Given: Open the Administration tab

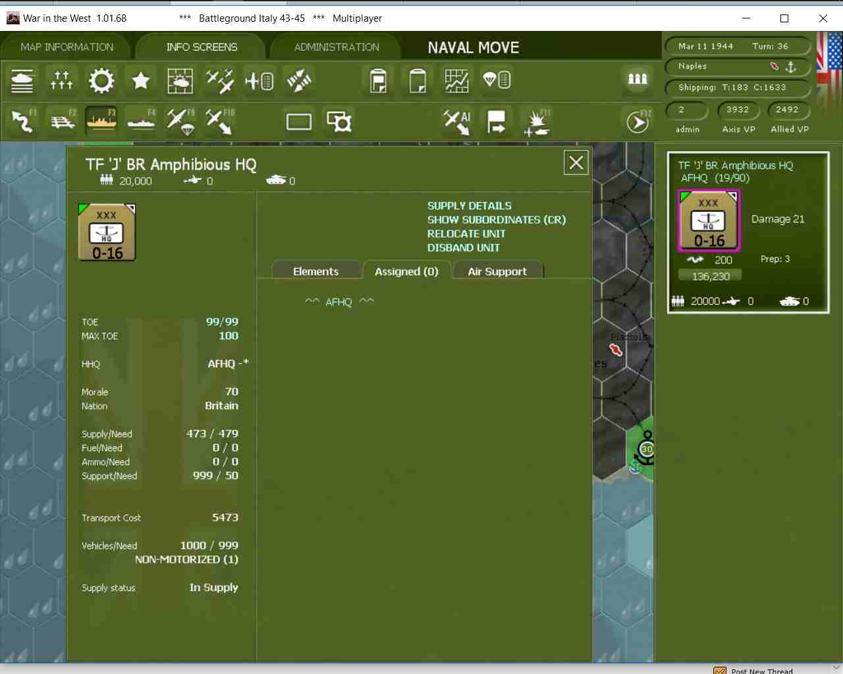Looking at the screenshot, I should click(337, 47).
